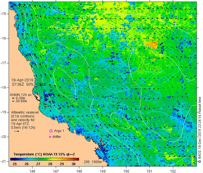Click the longitude label 148
Viewport: 203px width, 173px height.
point(79,171)
